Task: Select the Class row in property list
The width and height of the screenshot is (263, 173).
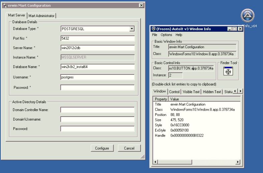Action: 197,110
